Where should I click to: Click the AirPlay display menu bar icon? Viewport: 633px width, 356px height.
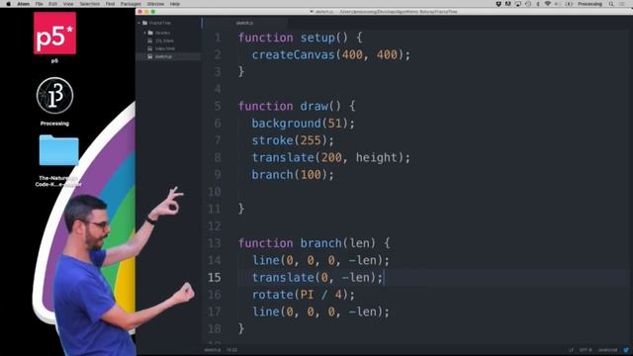pos(518,4)
